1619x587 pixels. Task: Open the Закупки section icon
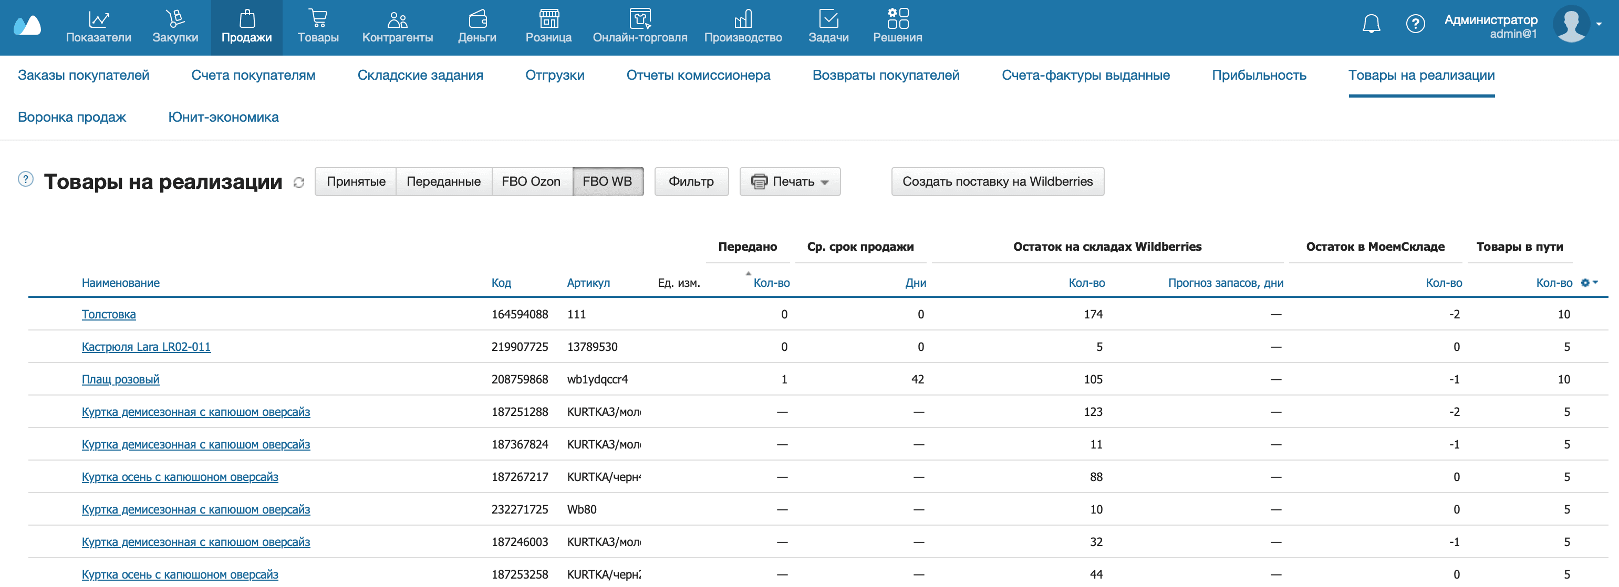pos(175,19)
